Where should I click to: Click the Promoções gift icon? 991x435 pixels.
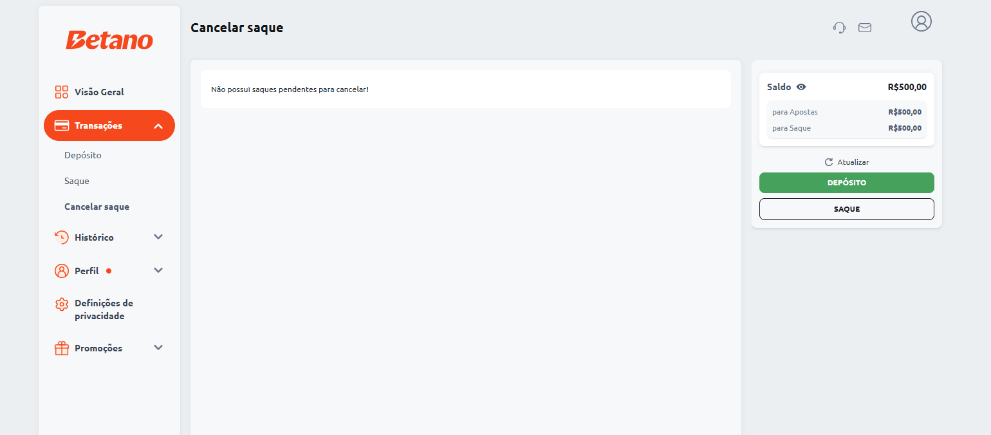(x=62, y=348)
